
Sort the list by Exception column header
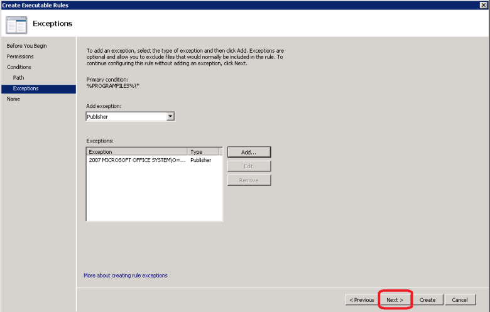pos(136,152)
